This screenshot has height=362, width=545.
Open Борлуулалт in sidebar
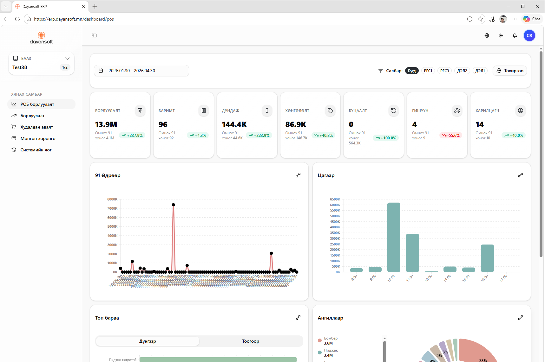click(x=41, y=116)
